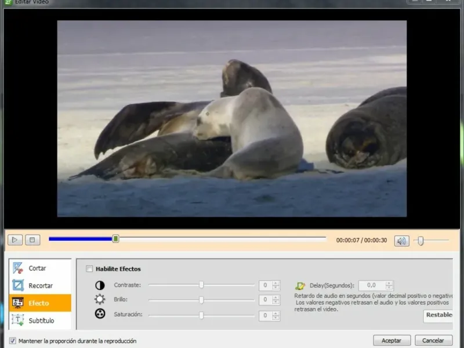Click the Delay seconds stepper arrows
The image size is (464, 348).
(389, 285)
